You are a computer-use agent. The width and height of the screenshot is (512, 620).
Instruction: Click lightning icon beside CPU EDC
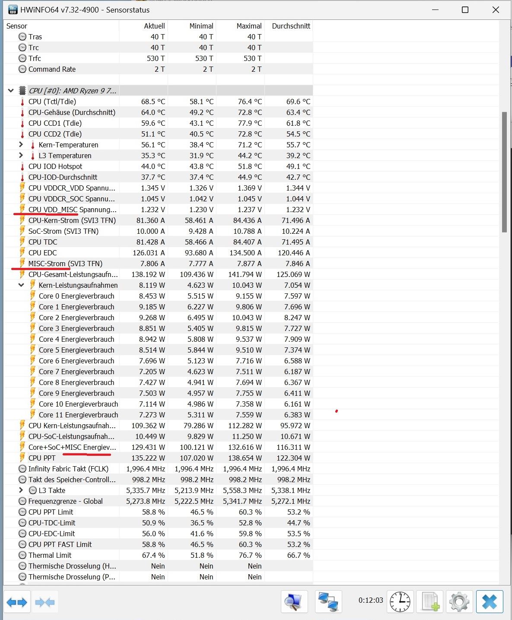tap(22, 253)
